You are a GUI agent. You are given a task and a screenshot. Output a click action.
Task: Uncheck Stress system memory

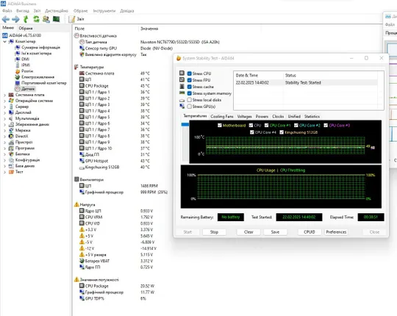click(189, 93)
